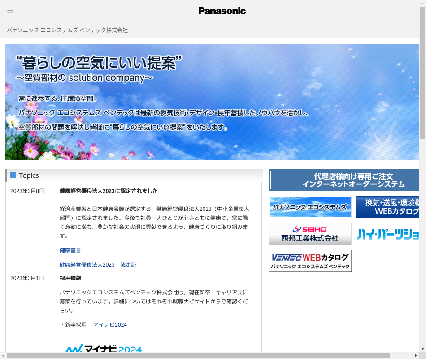Open the パナソニック エコシステムズ banner

[x=310, y=207]
